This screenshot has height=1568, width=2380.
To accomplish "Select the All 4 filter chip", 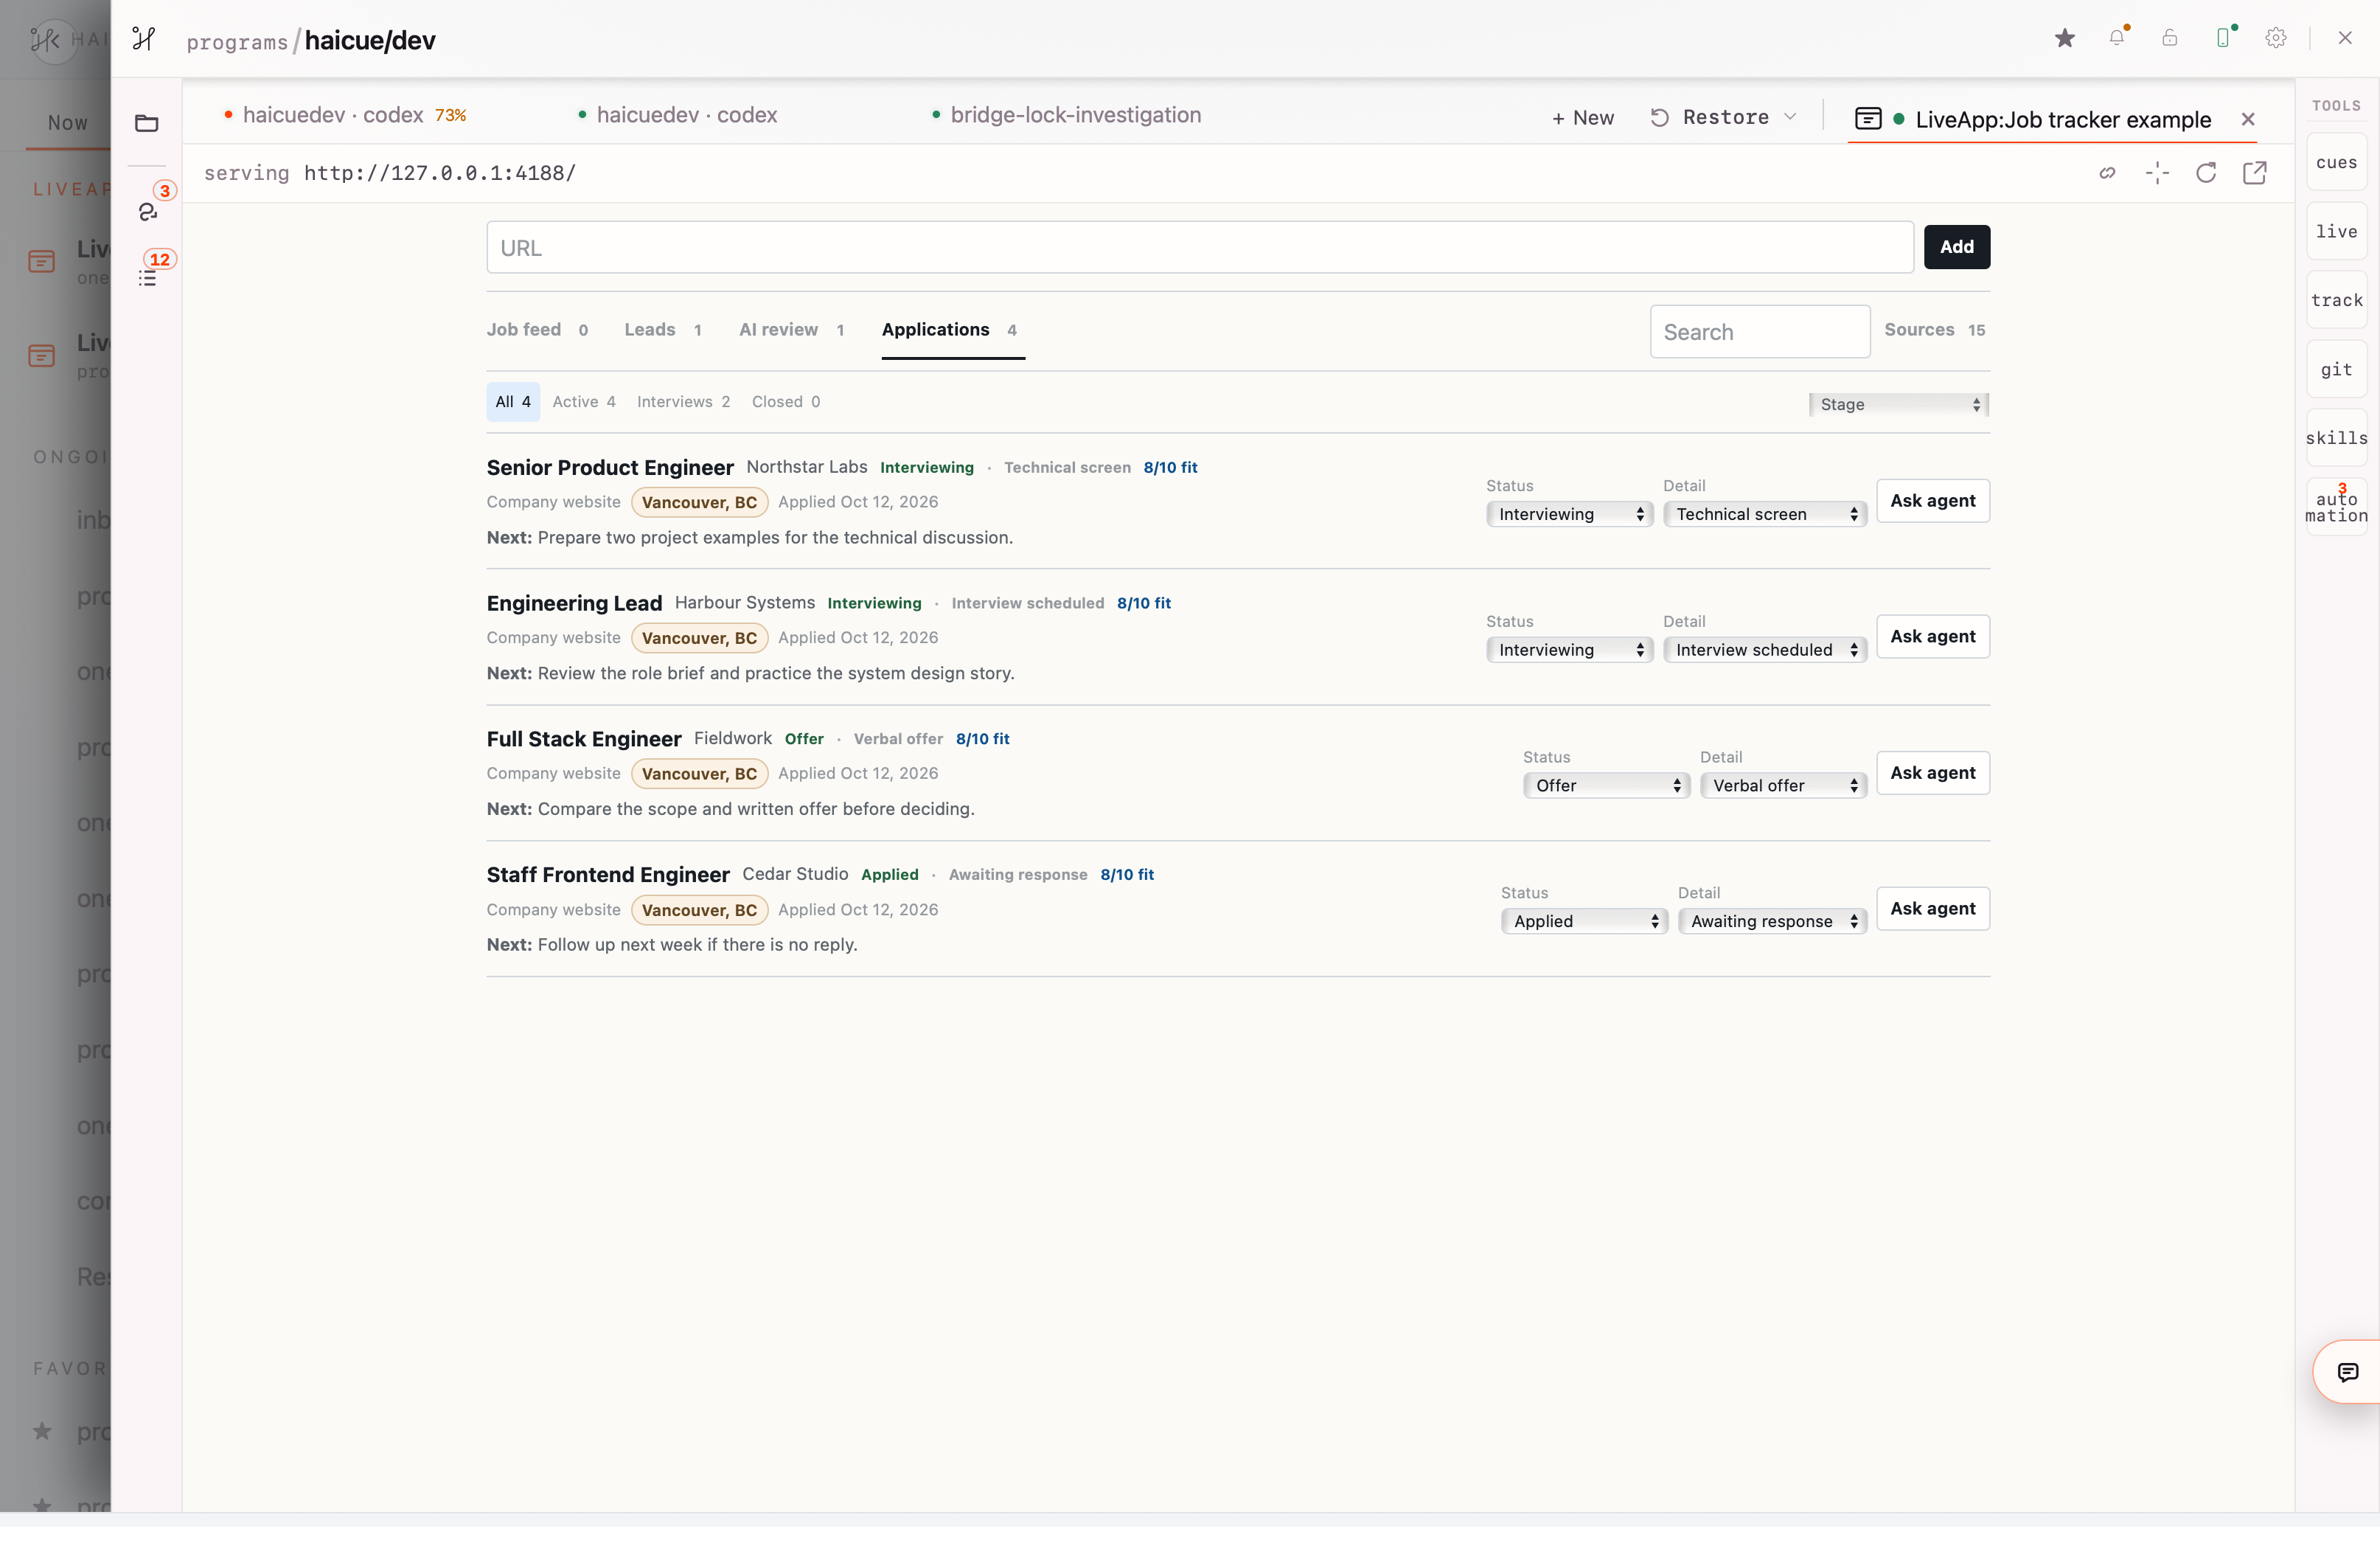I will (513, 401).
